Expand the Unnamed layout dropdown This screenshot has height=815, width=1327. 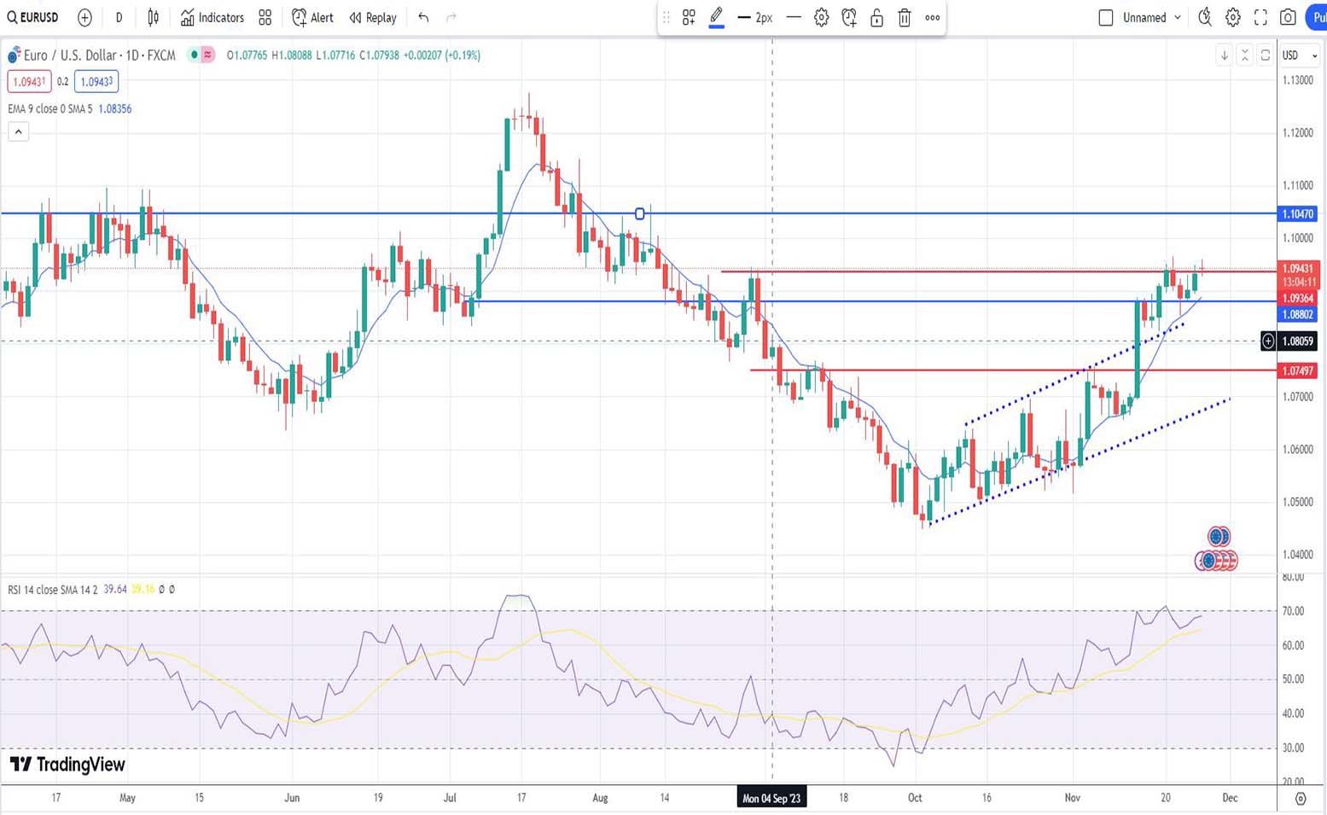point(1178,17)
